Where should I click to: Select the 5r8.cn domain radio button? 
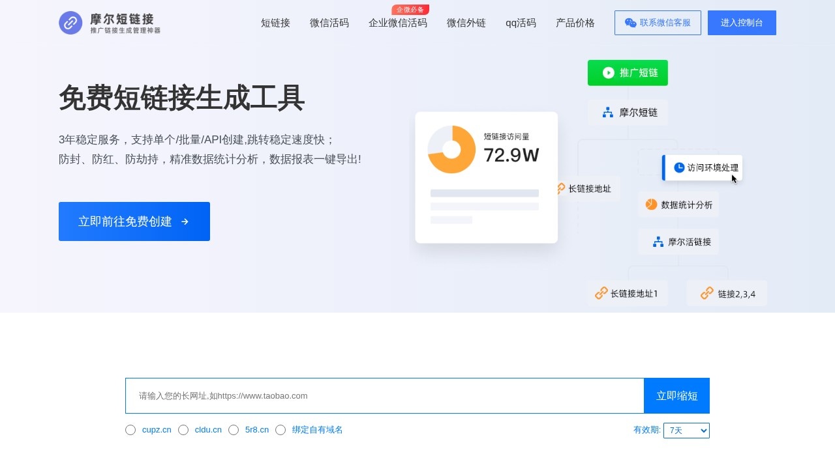tap(234, 430)
